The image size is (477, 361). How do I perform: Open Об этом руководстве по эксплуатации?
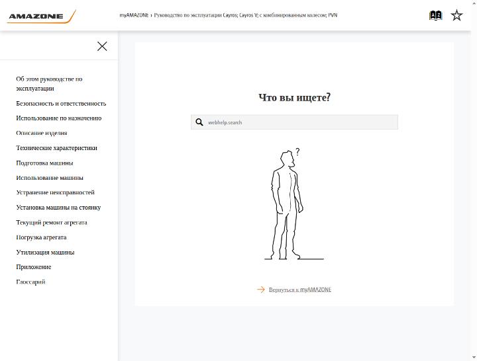click(49, 83)
